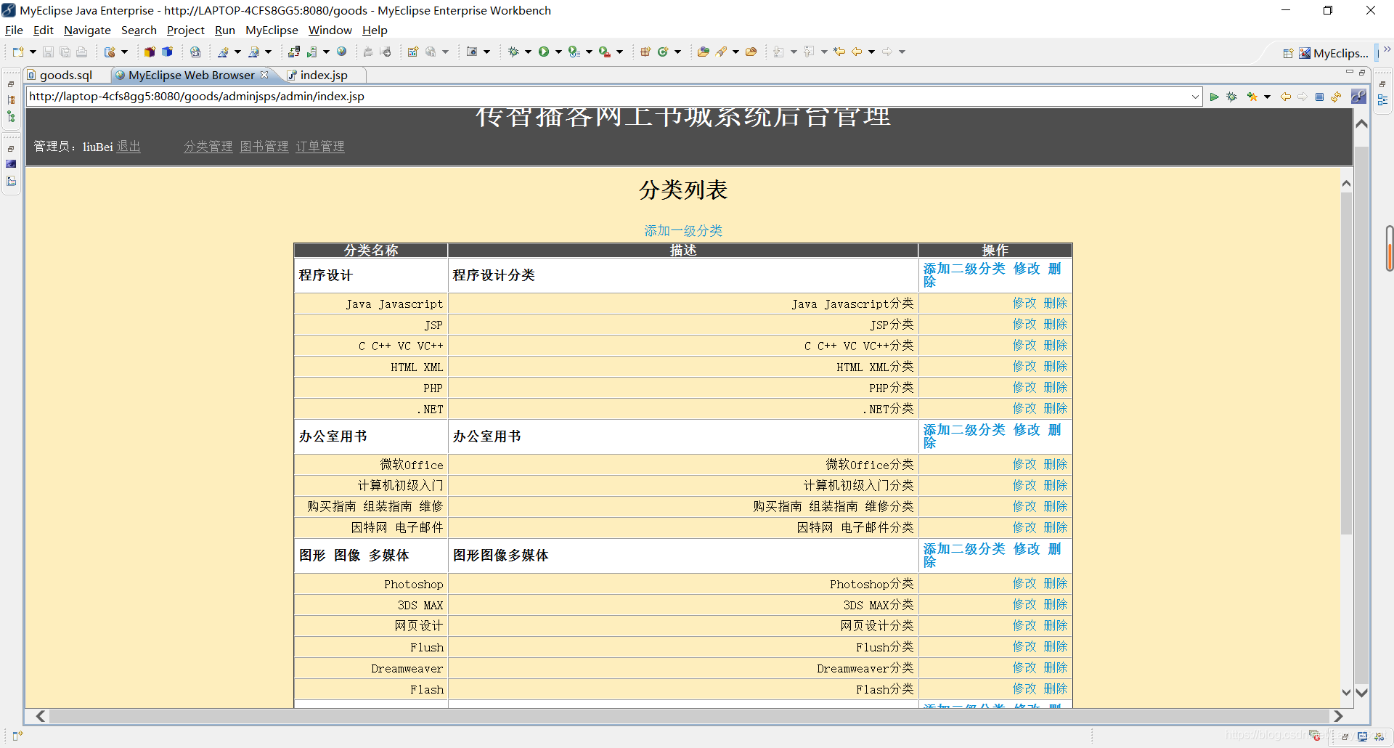This screenshot has width=1394, height=748.
Task: Open the Run configurations dropdown arrow
Action: [558, 52]
